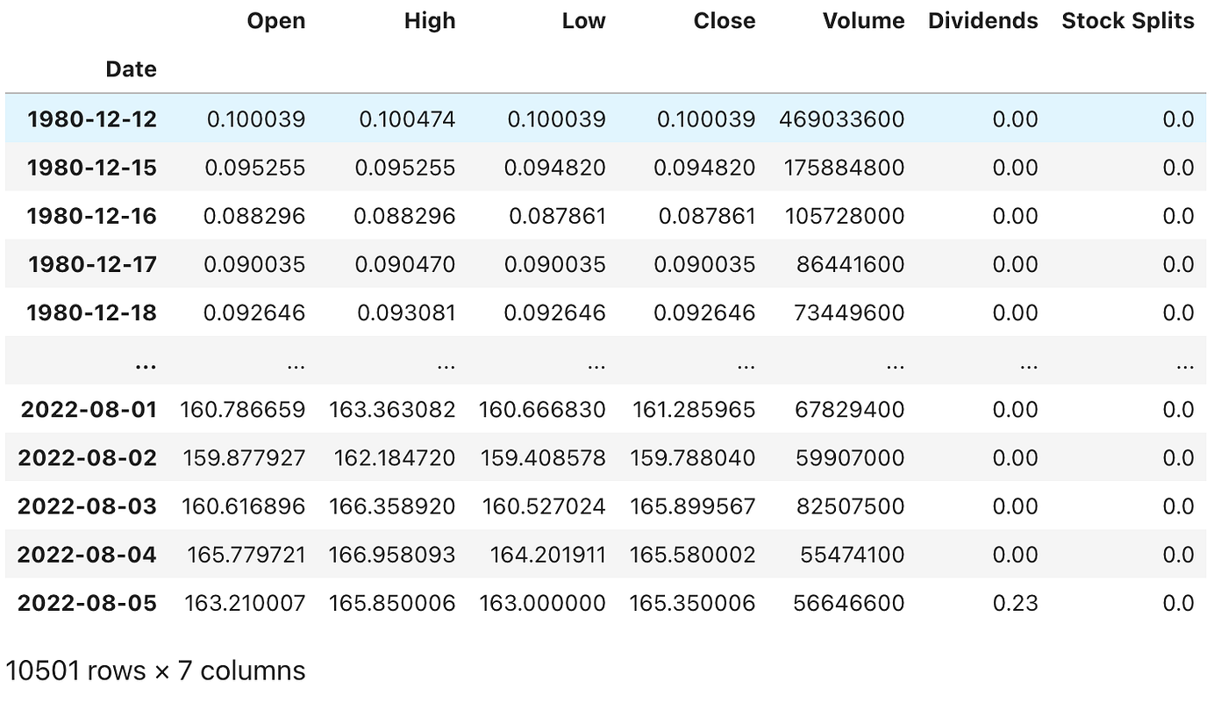The width and height of the screenshot is (1228, 703).
Task: Click the 1980-12-15 date label
Action: click(x=89, y=167)
